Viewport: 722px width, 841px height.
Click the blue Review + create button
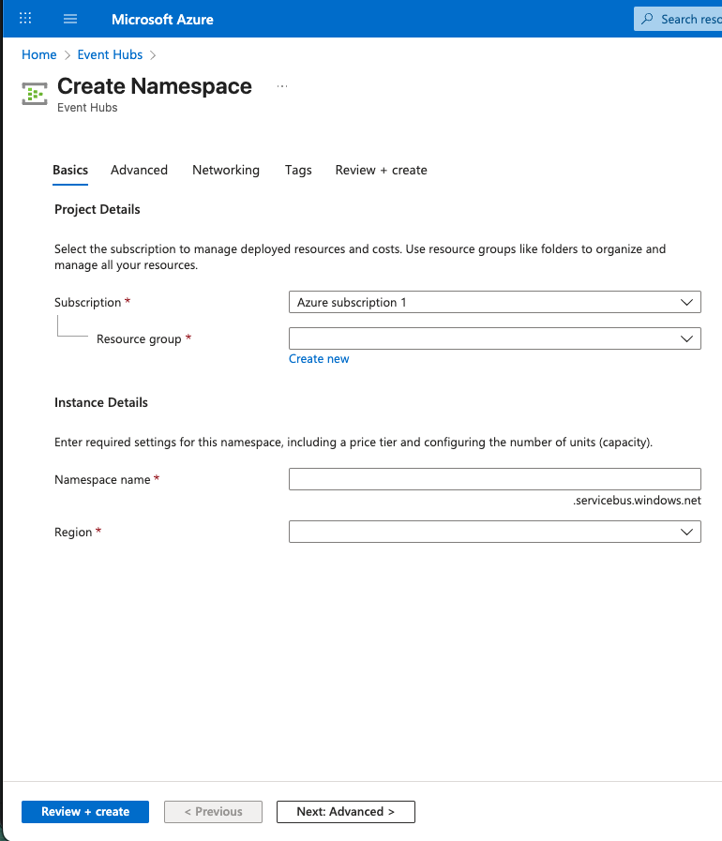coord(85,812)
